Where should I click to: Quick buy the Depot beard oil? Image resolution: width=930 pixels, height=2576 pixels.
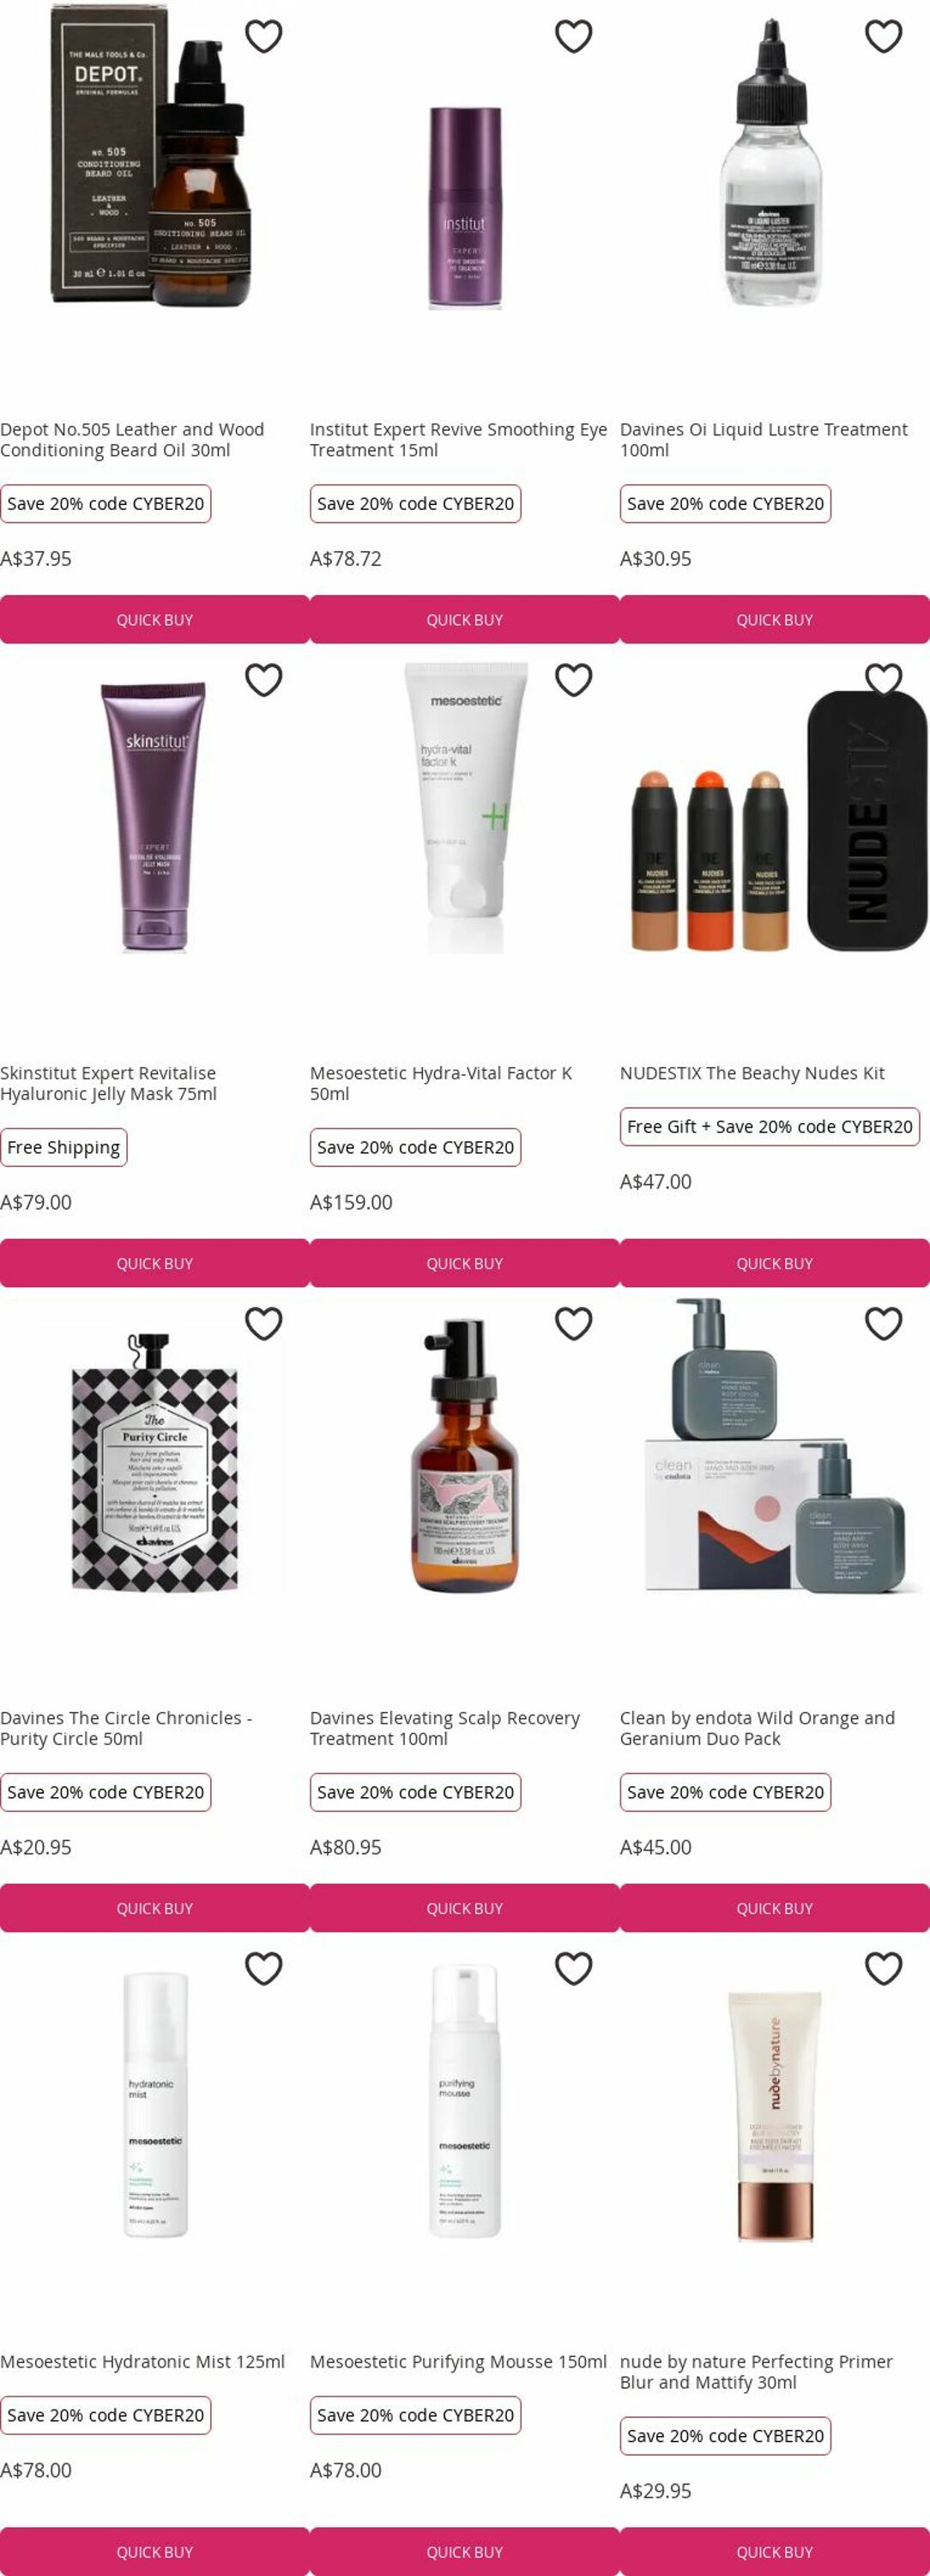click(x=154, y=620)
